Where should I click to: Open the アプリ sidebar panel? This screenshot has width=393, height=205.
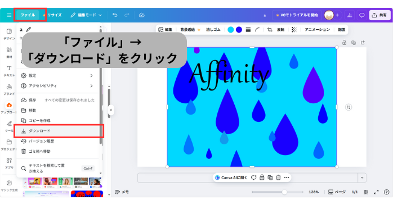[9, 163]
